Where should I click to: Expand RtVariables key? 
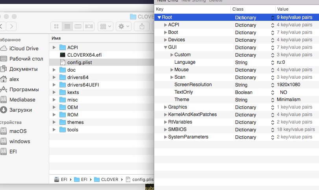[165, 122]
